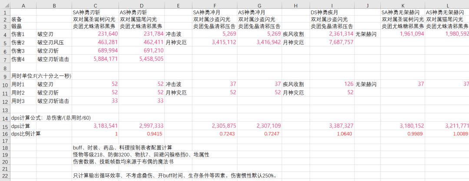Select row 22 header

click(5, 175)
